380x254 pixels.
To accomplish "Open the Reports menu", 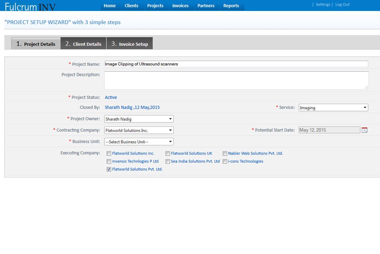I will point(231,6).
